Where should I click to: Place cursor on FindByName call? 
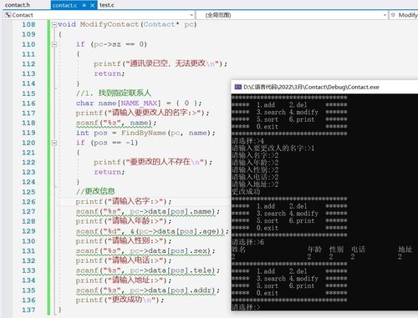[x=144, y=133]
